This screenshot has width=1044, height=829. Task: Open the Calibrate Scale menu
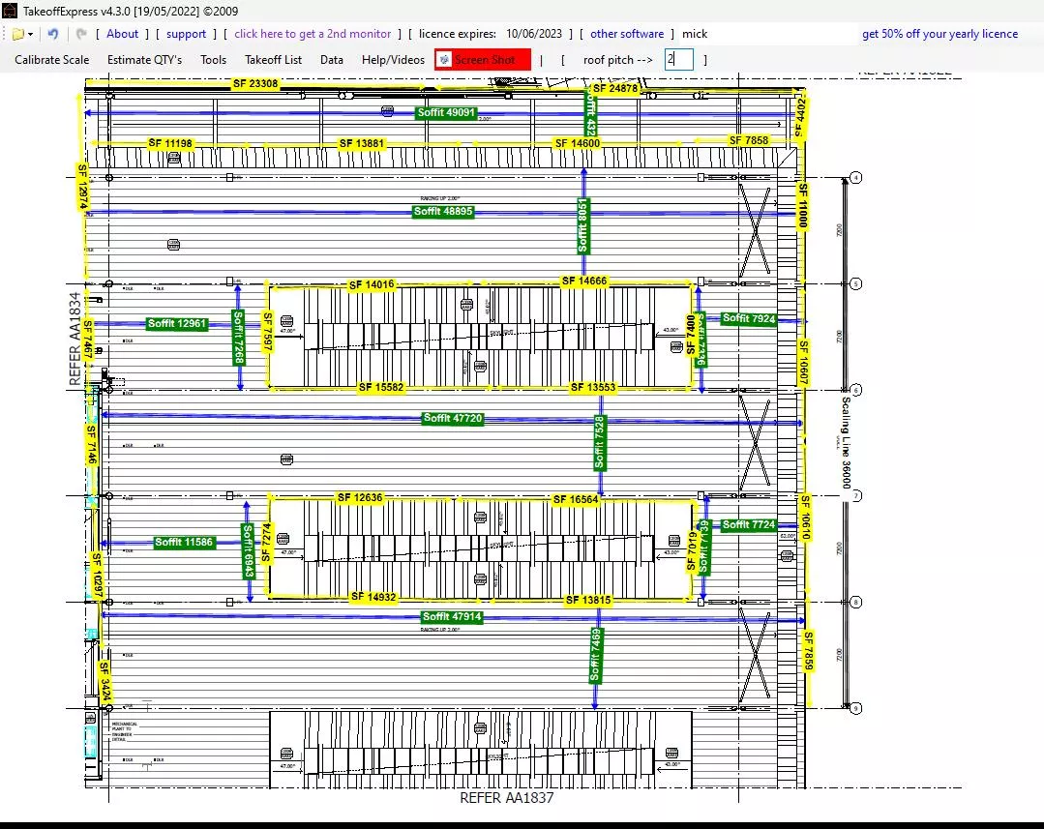[52, 60]
